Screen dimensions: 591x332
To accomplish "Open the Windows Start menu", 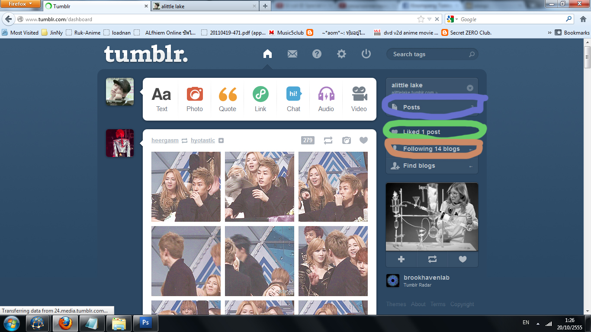I will tap(11, 322).
